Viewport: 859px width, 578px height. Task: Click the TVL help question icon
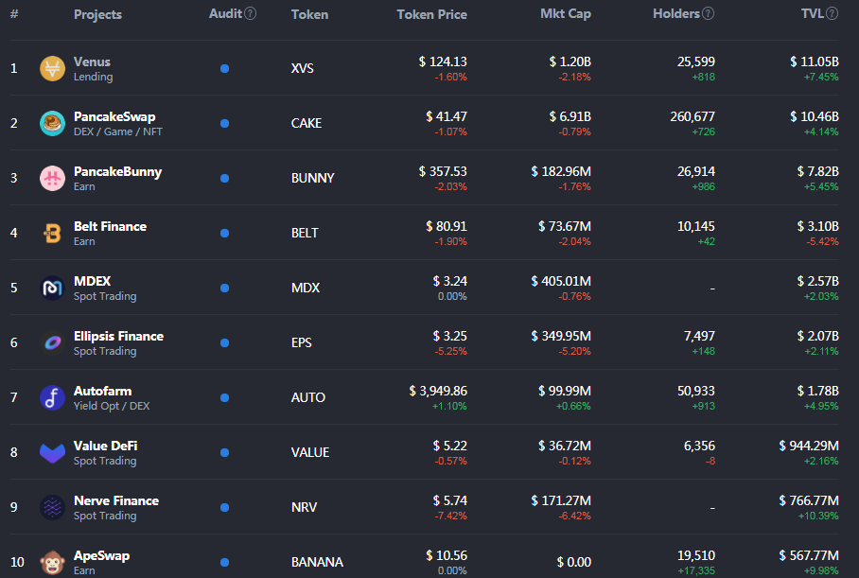pos(833,13)
